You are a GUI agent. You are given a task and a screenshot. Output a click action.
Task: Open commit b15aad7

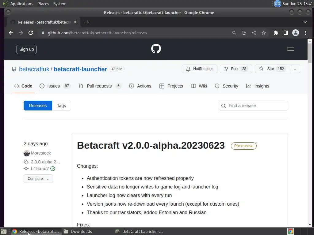click(40, 169)
